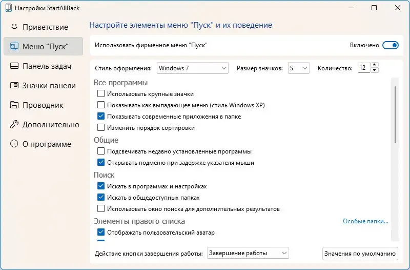Click the tray icon beside Значки панели
This screenshot has width=410, height=270.
click(x=14, y=86)
